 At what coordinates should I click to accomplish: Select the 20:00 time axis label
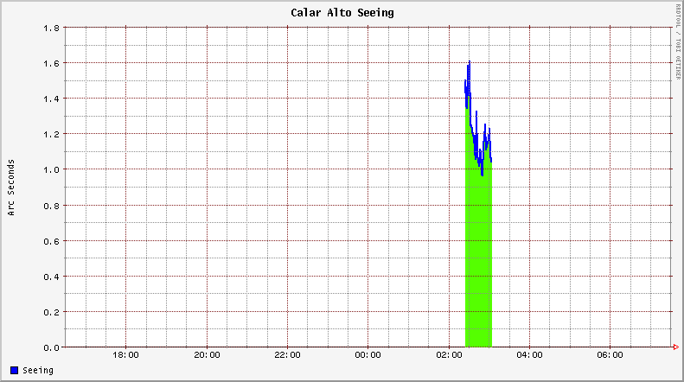[x=207, y=355]
